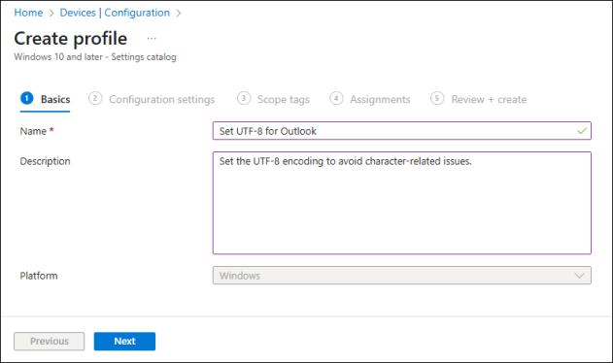Focus the Name input field
613x363 pixels.
click(402, 131)
